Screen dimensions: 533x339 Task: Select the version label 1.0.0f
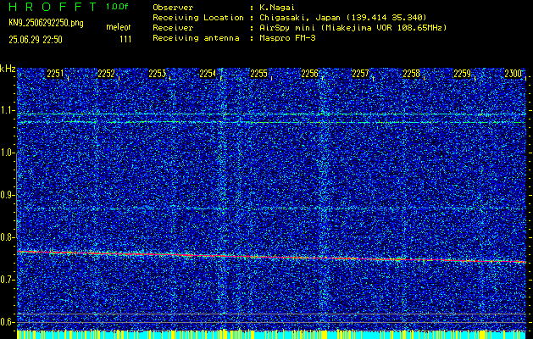(x=117, y=7)
